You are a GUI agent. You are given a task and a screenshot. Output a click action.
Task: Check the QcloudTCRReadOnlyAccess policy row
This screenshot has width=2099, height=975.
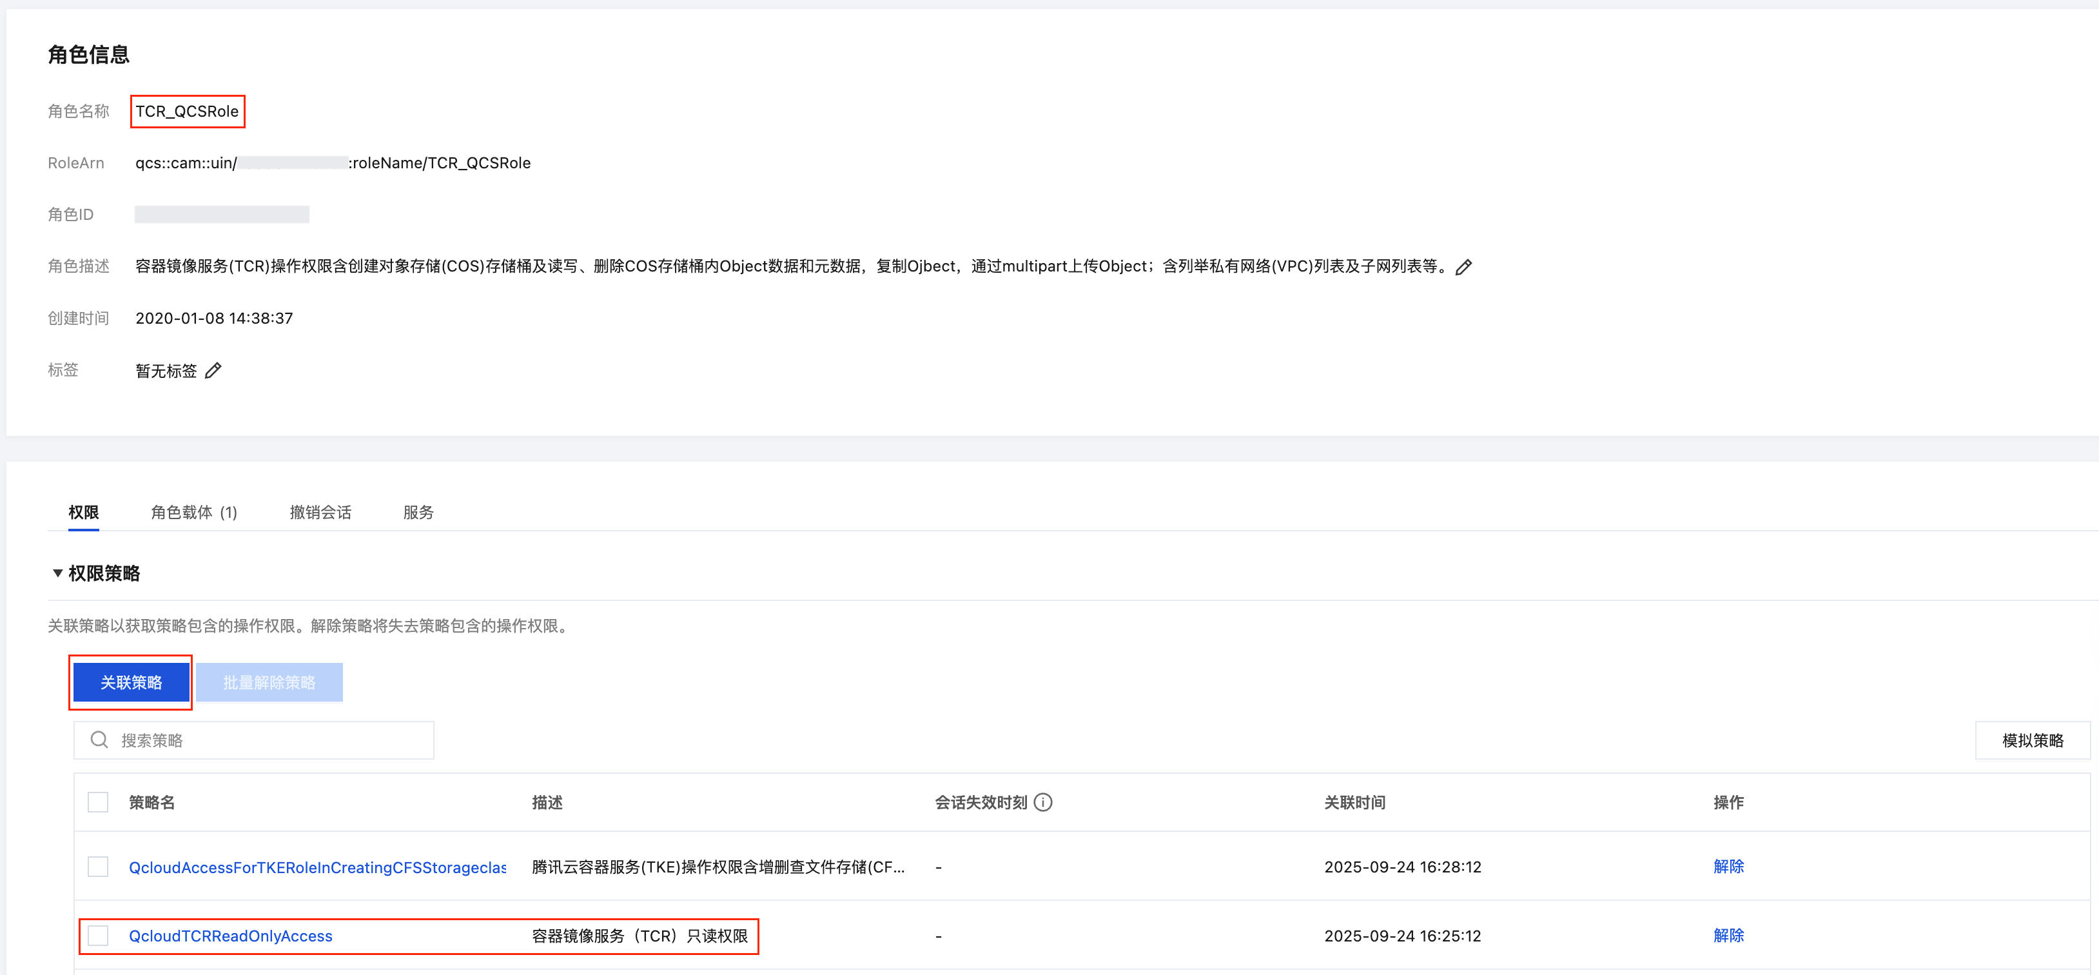[x=98, y=936]
